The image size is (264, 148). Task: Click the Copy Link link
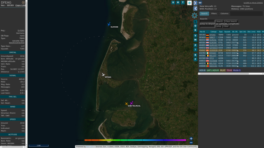coord(20,5)
